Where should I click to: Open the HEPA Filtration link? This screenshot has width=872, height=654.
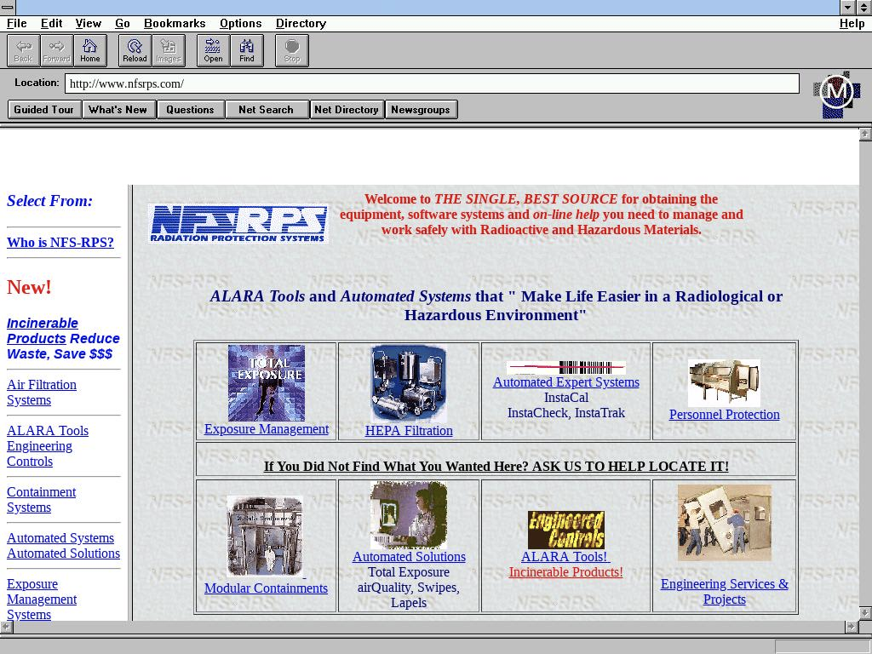click(x=409, y=431)
